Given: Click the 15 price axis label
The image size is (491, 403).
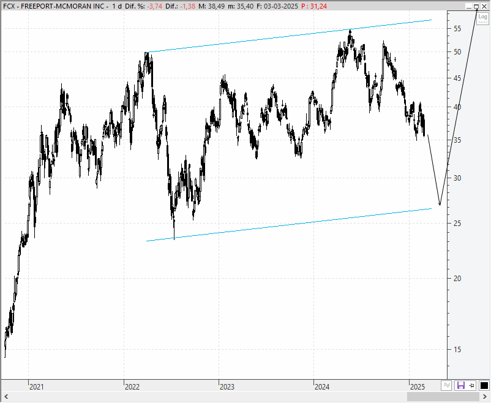Looking at the screenshot, I should [457, 350].
